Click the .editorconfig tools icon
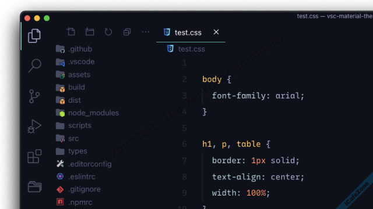The height and width of the screenshot is (209, 373). [60, 164]
